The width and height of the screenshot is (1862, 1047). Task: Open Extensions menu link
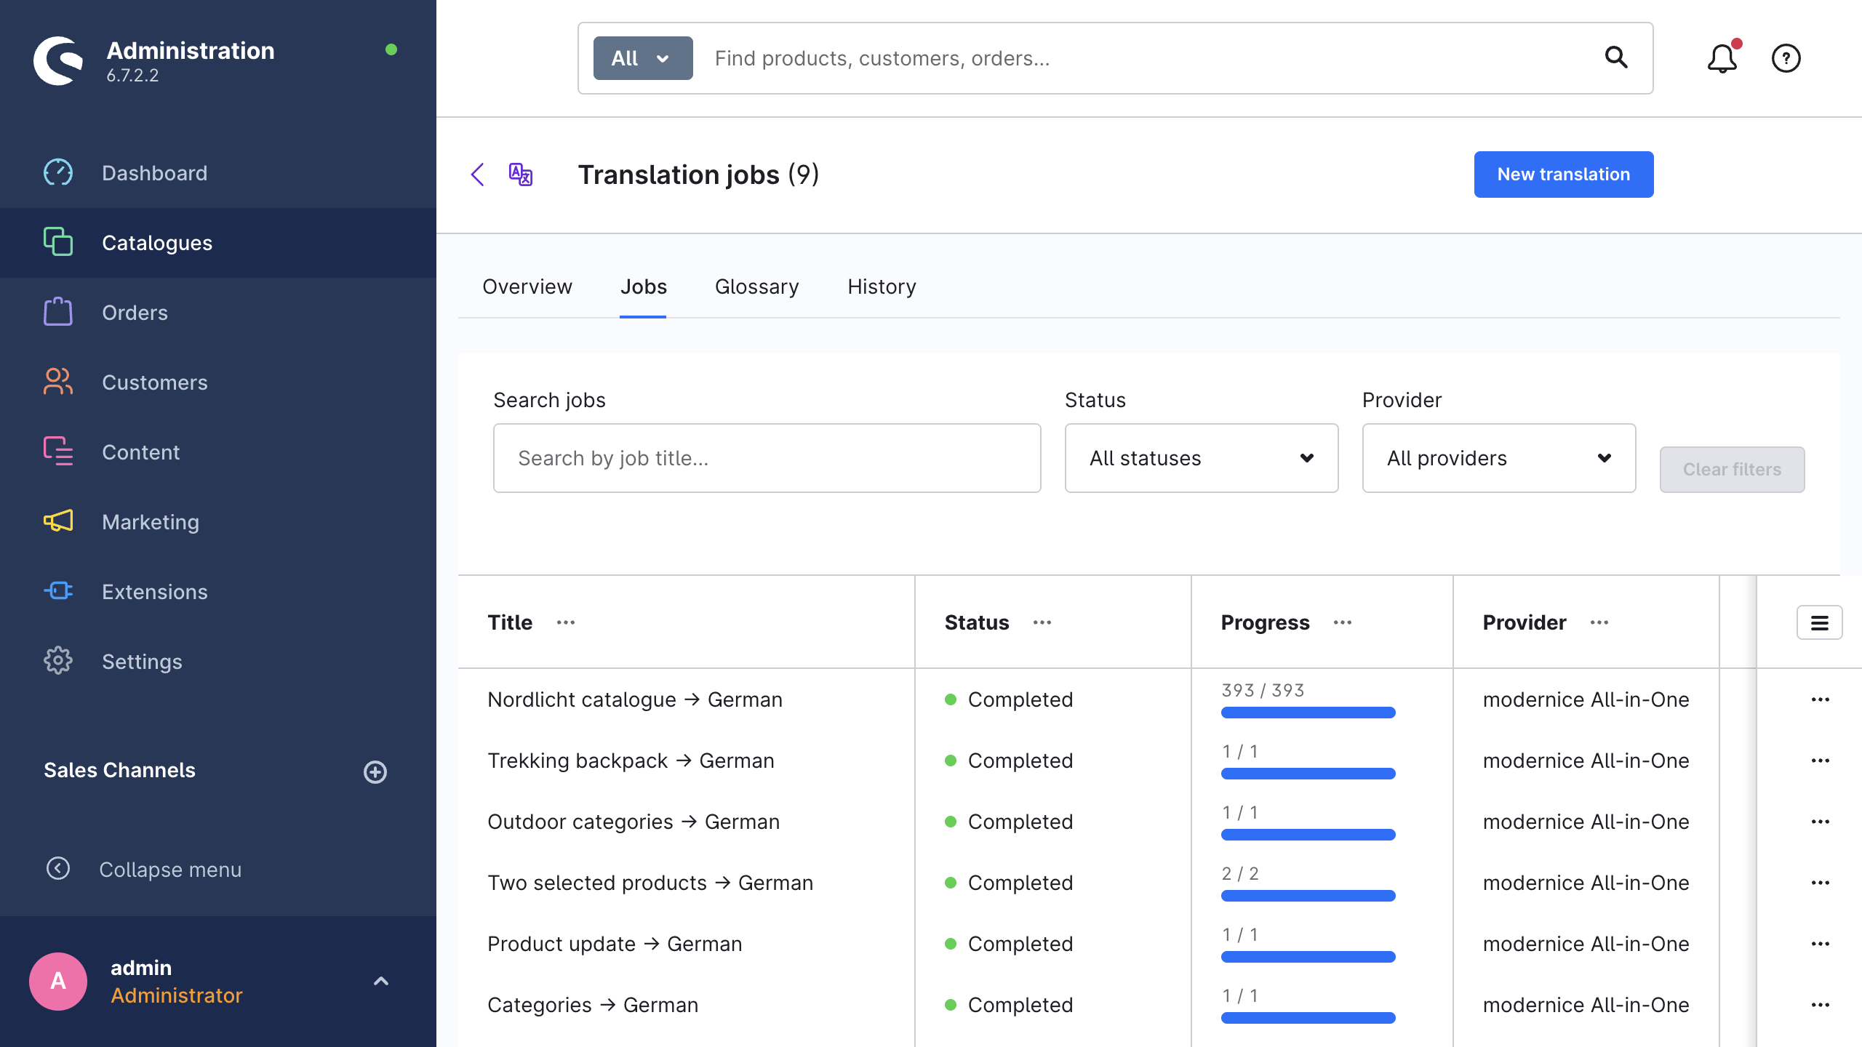218,592
